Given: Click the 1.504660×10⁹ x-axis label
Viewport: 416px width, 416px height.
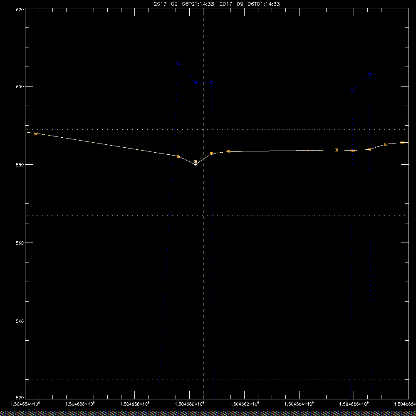Looking at the screenshot, I should pos(190,404).
